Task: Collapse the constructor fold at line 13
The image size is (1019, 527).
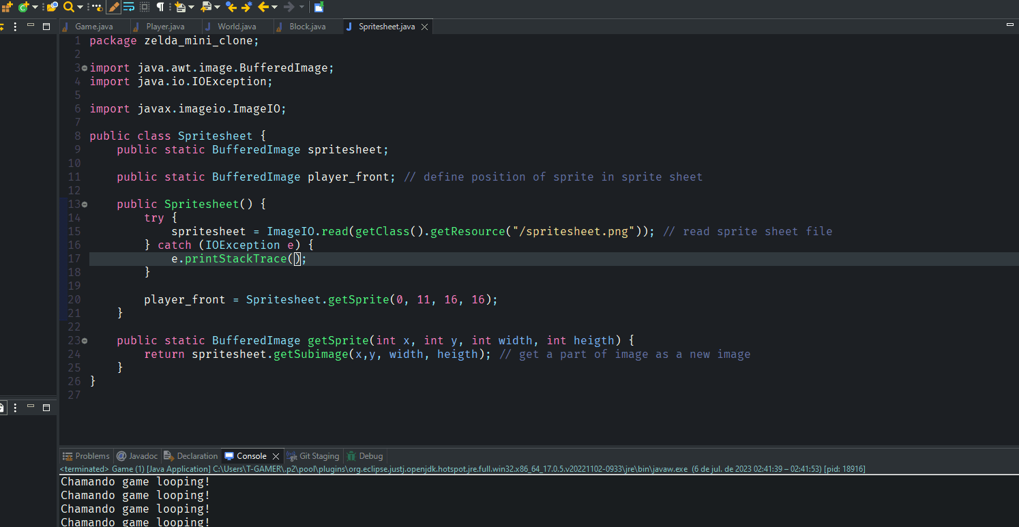Action: (85, 205)
